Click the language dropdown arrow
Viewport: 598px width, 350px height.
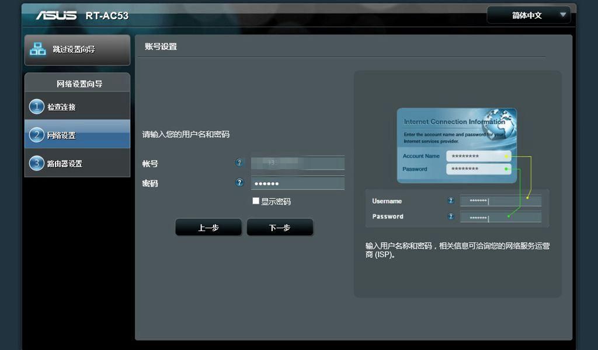click(x=562, y=15)
